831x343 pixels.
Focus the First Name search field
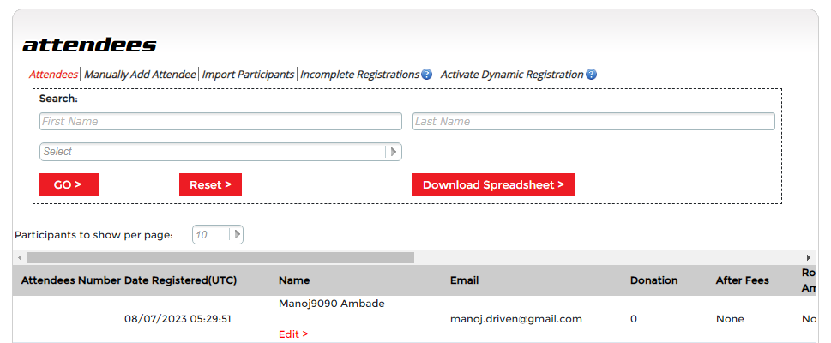tap(220, 122)
